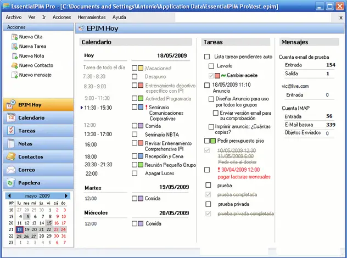This screenshot has height=258, width=347.
Task: Click the EPIM Hoy header icon
Action: pos(81,29)
